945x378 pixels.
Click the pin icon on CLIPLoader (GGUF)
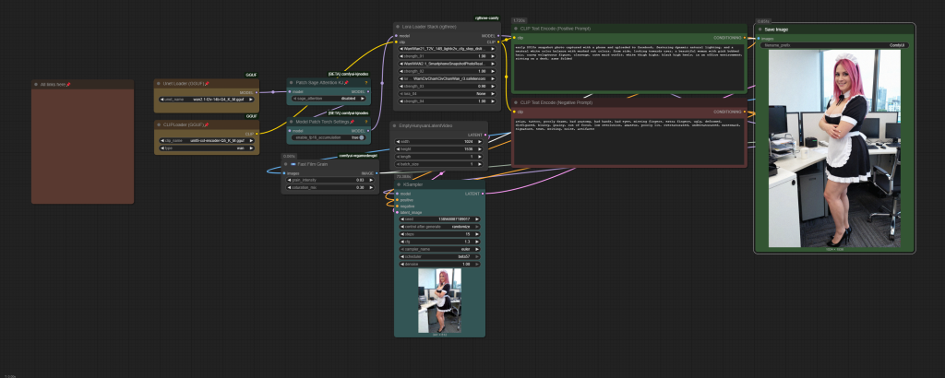tap(208, 124)
